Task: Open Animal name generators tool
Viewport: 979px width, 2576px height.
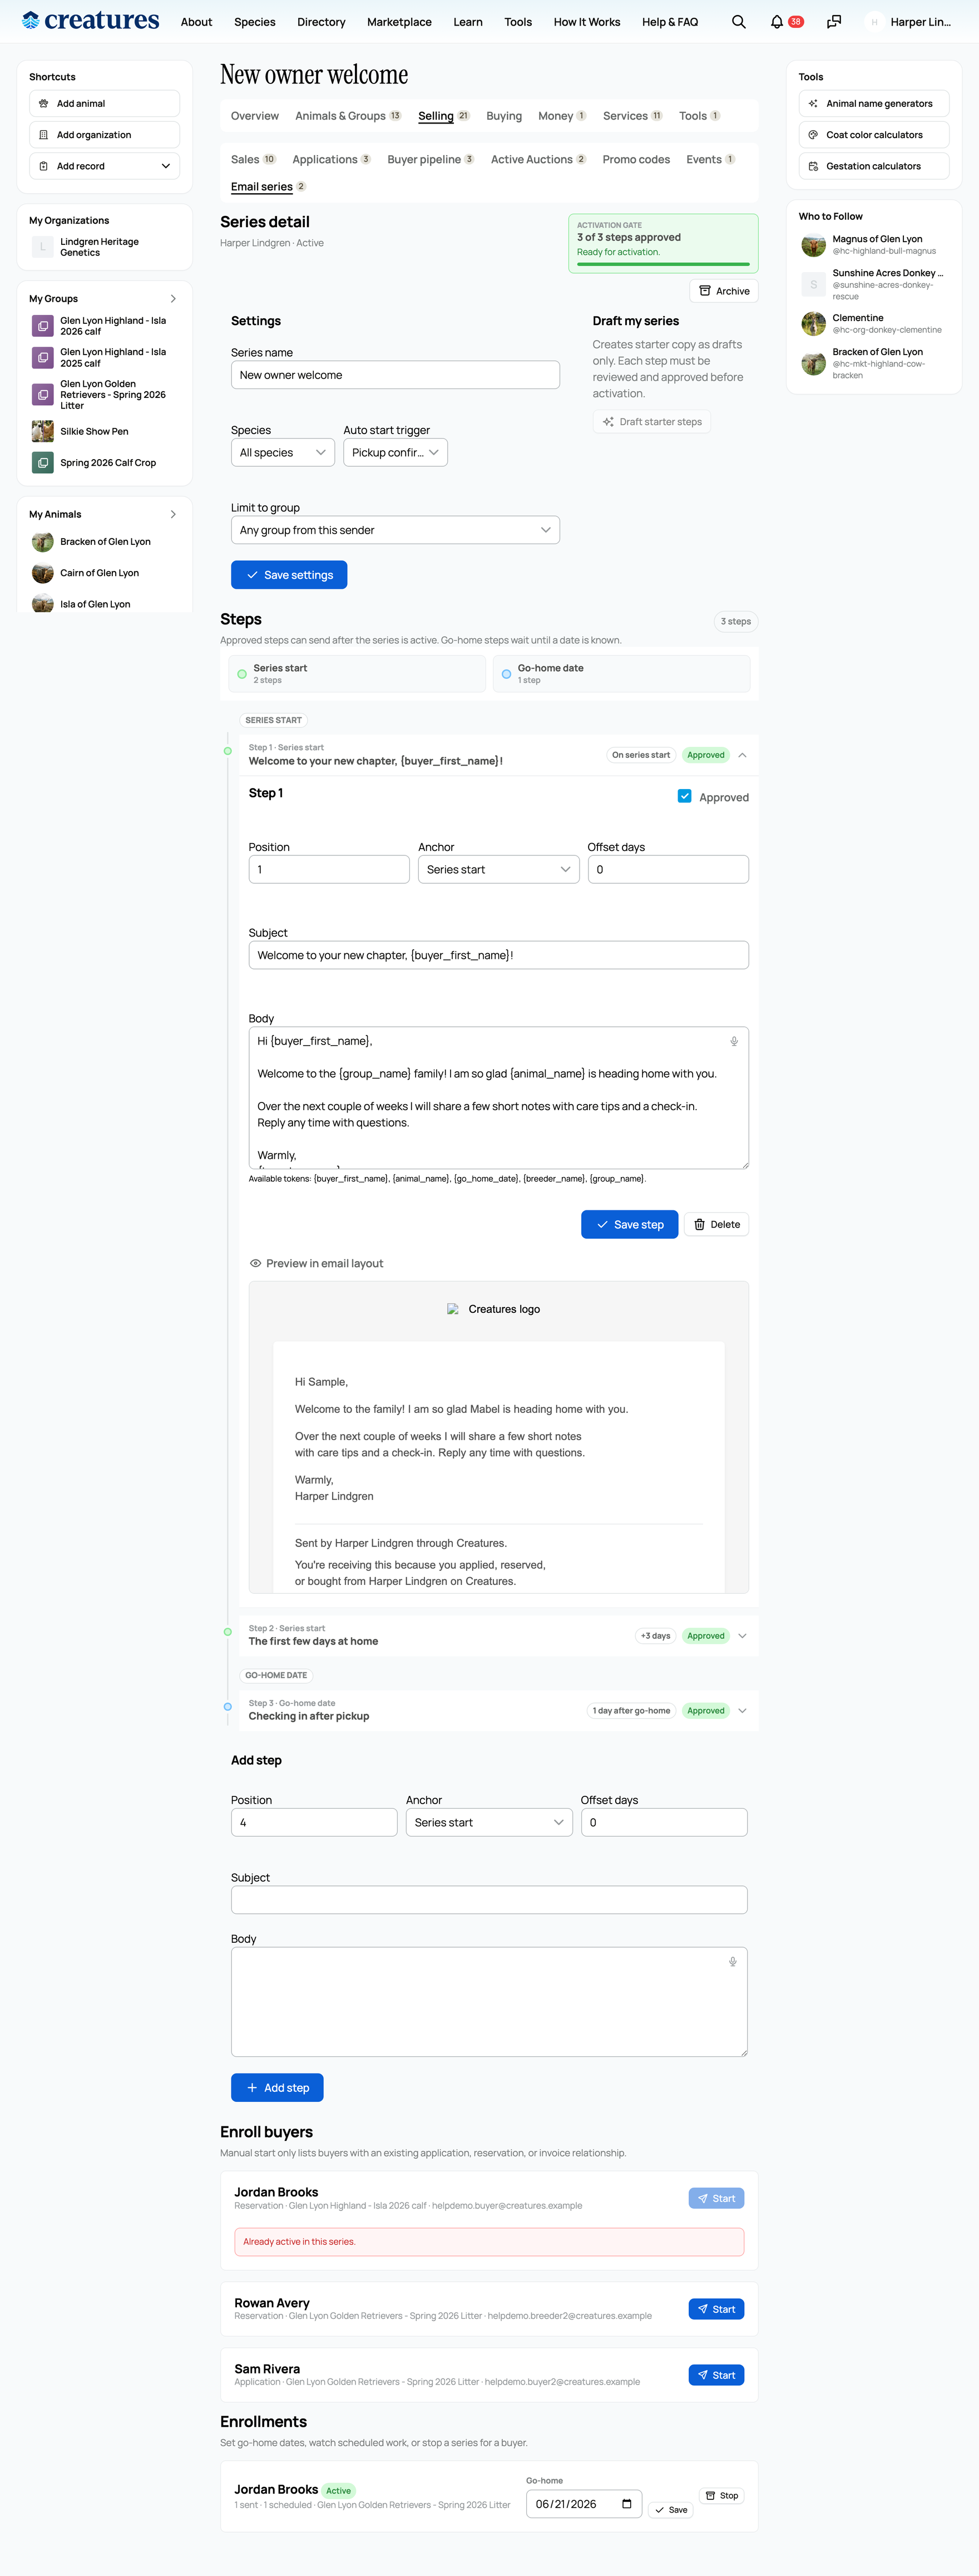Action: [x=873, y=104]
